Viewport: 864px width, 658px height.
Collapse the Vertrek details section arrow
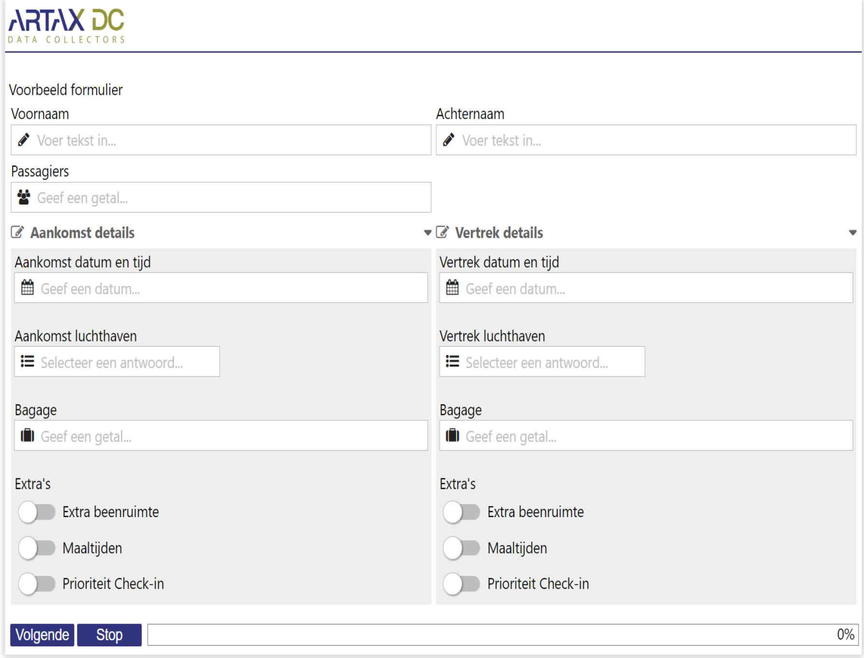point(852,233)
